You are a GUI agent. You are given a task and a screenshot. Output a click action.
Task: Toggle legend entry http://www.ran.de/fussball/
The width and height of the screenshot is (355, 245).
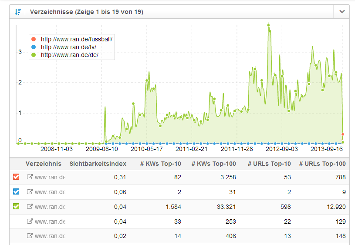click(77, 39)
